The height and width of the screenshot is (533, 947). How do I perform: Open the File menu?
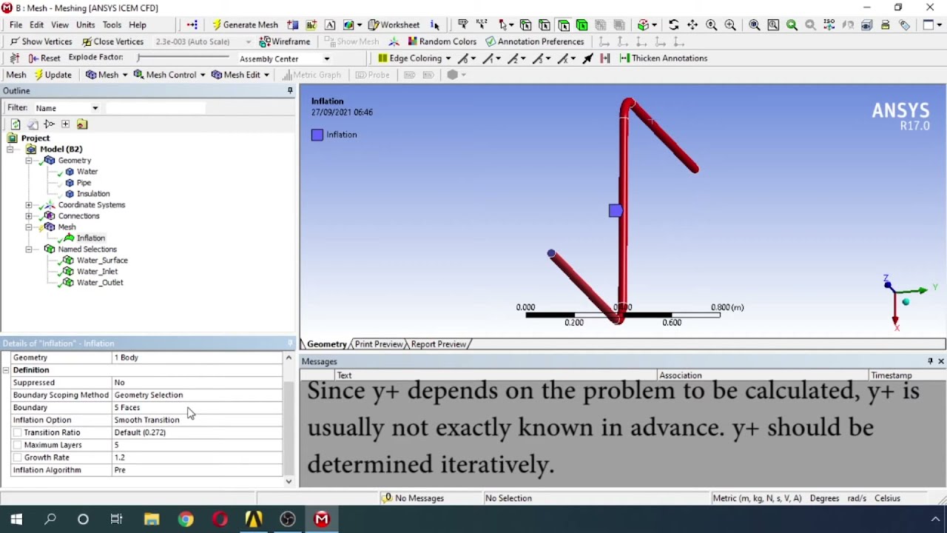(x=16, y=24)
